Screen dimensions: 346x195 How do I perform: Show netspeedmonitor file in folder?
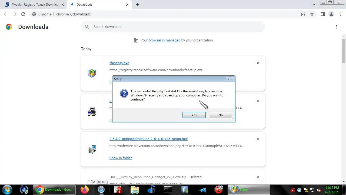click(x=121, y=158)
